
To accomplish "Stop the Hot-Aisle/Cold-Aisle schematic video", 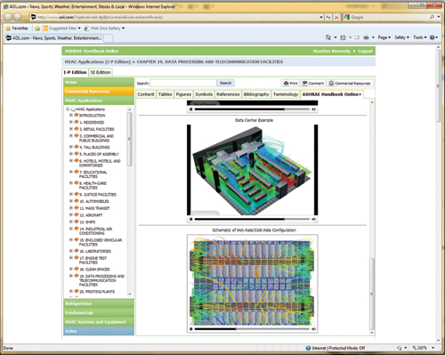I will [x=191, y=329].
